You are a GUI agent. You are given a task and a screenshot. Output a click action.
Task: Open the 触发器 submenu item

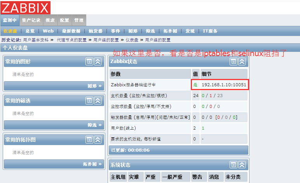click(96, 31)
